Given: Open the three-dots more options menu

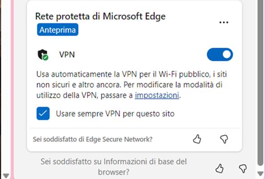Looking at the screenshot, I should pyautogui.click(x=224, y=23).
